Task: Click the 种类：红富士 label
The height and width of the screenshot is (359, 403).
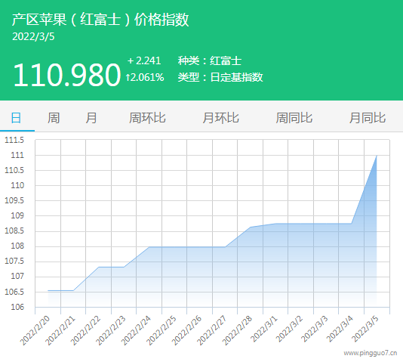Action: click(x=210, y=60)
